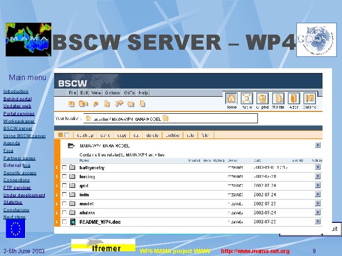This screenshot has width=342, height=256.
Task: Open the GoTo menu
Action: click(129, 93)
